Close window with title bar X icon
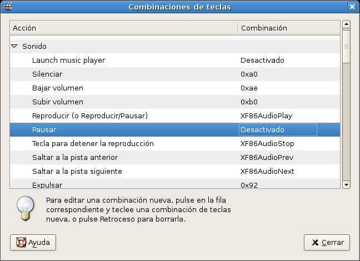The image size is (360, 261). click(352, 7)
